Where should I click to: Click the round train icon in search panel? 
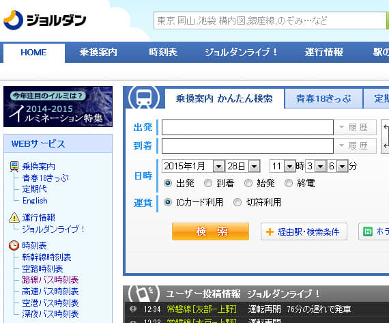(x=144, y=98)
